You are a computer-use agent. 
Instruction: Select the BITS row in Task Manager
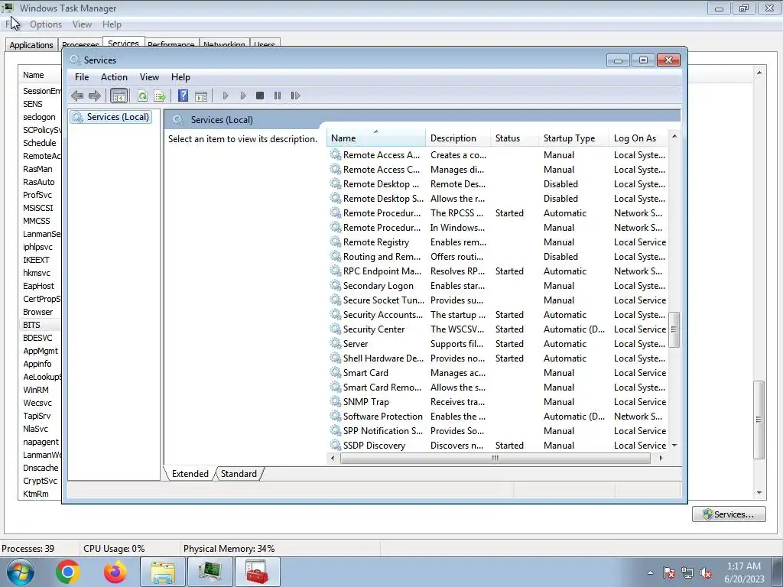(x=40, y=325)
